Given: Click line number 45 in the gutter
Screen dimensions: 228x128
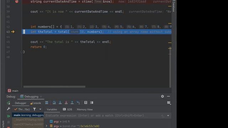Looking at the screenshot, I should pyautogui.click(x=8, y=42).
